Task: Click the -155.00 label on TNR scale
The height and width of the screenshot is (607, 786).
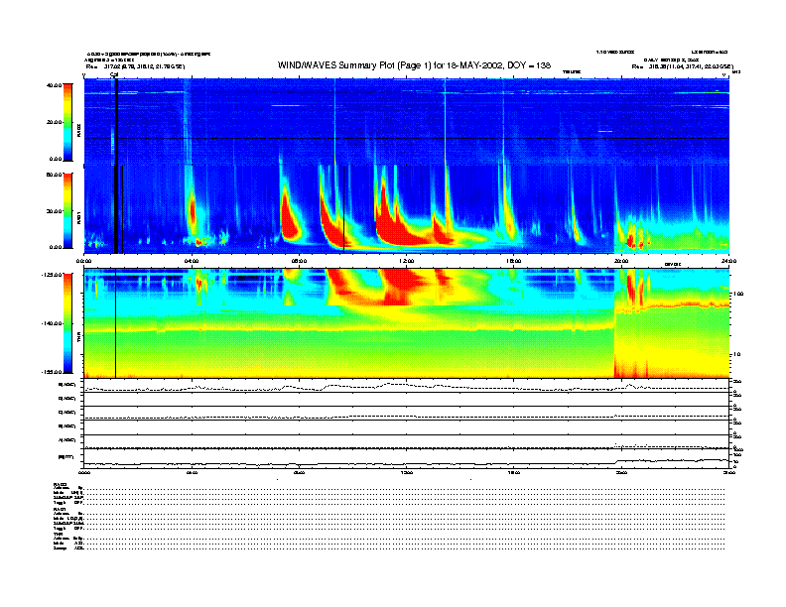Action: 52,372
